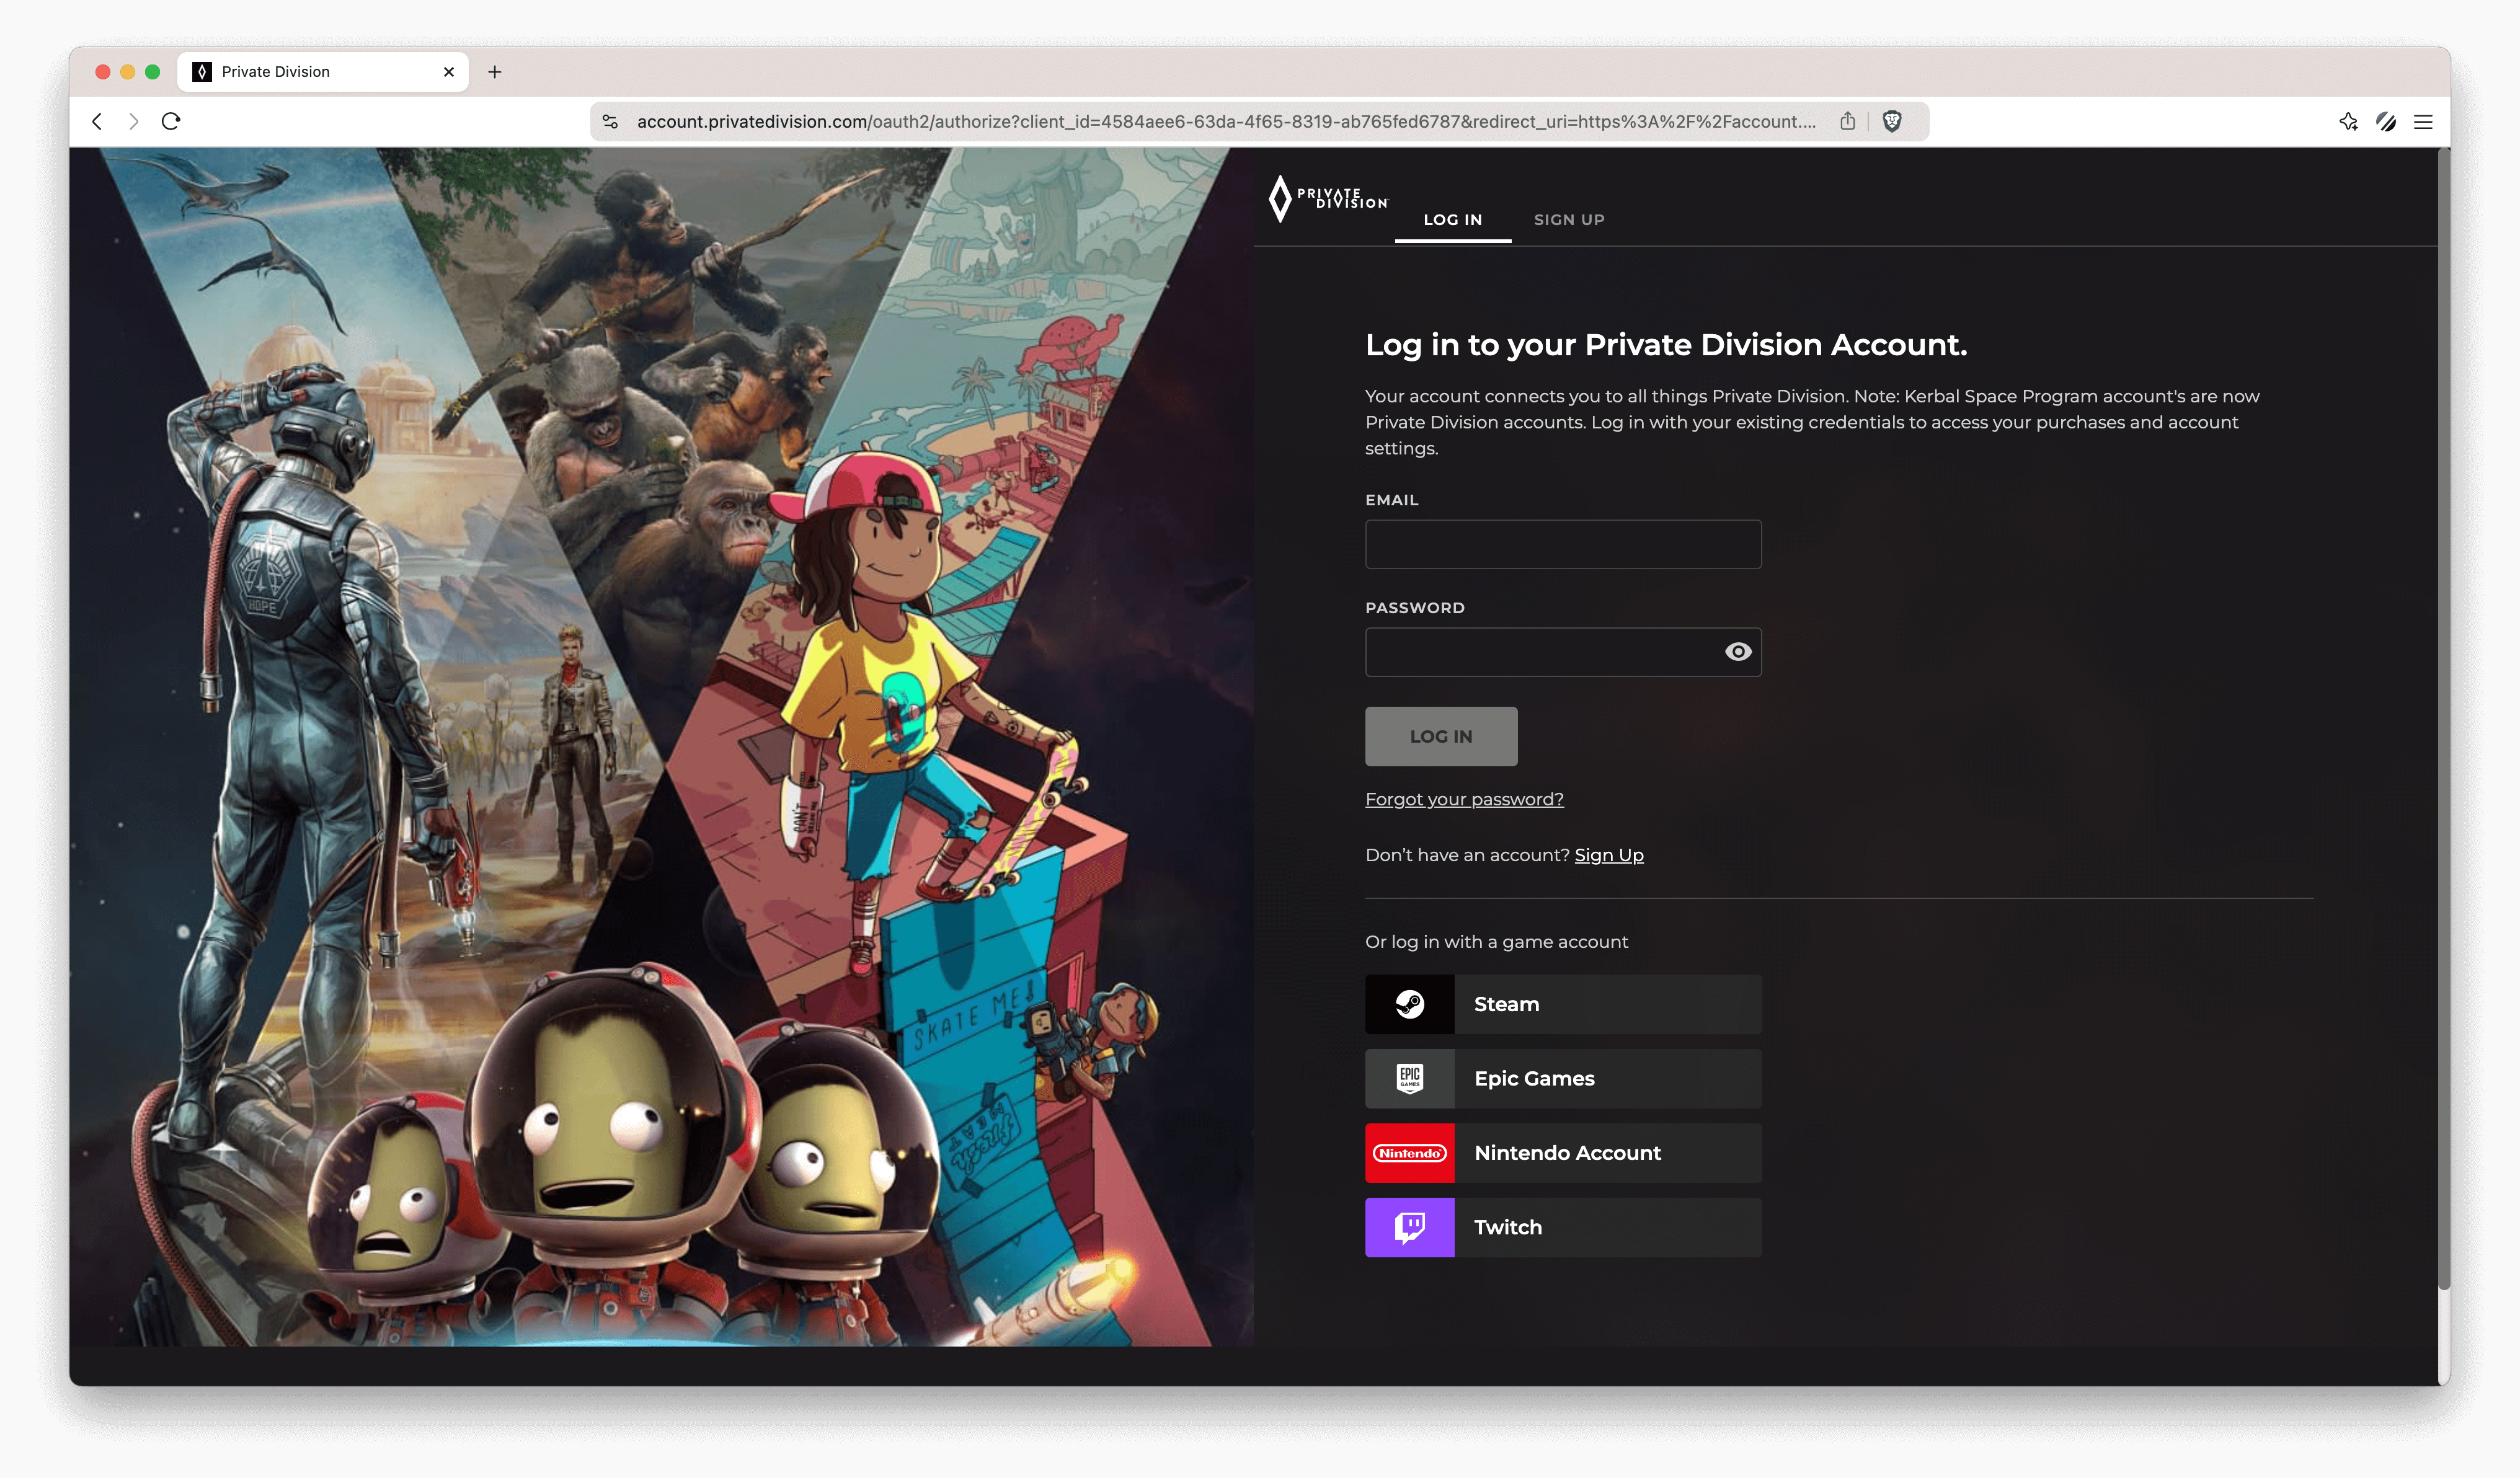Log in with Twitch
The image size is (2520, 1478).
(x=1563, y=1227)
